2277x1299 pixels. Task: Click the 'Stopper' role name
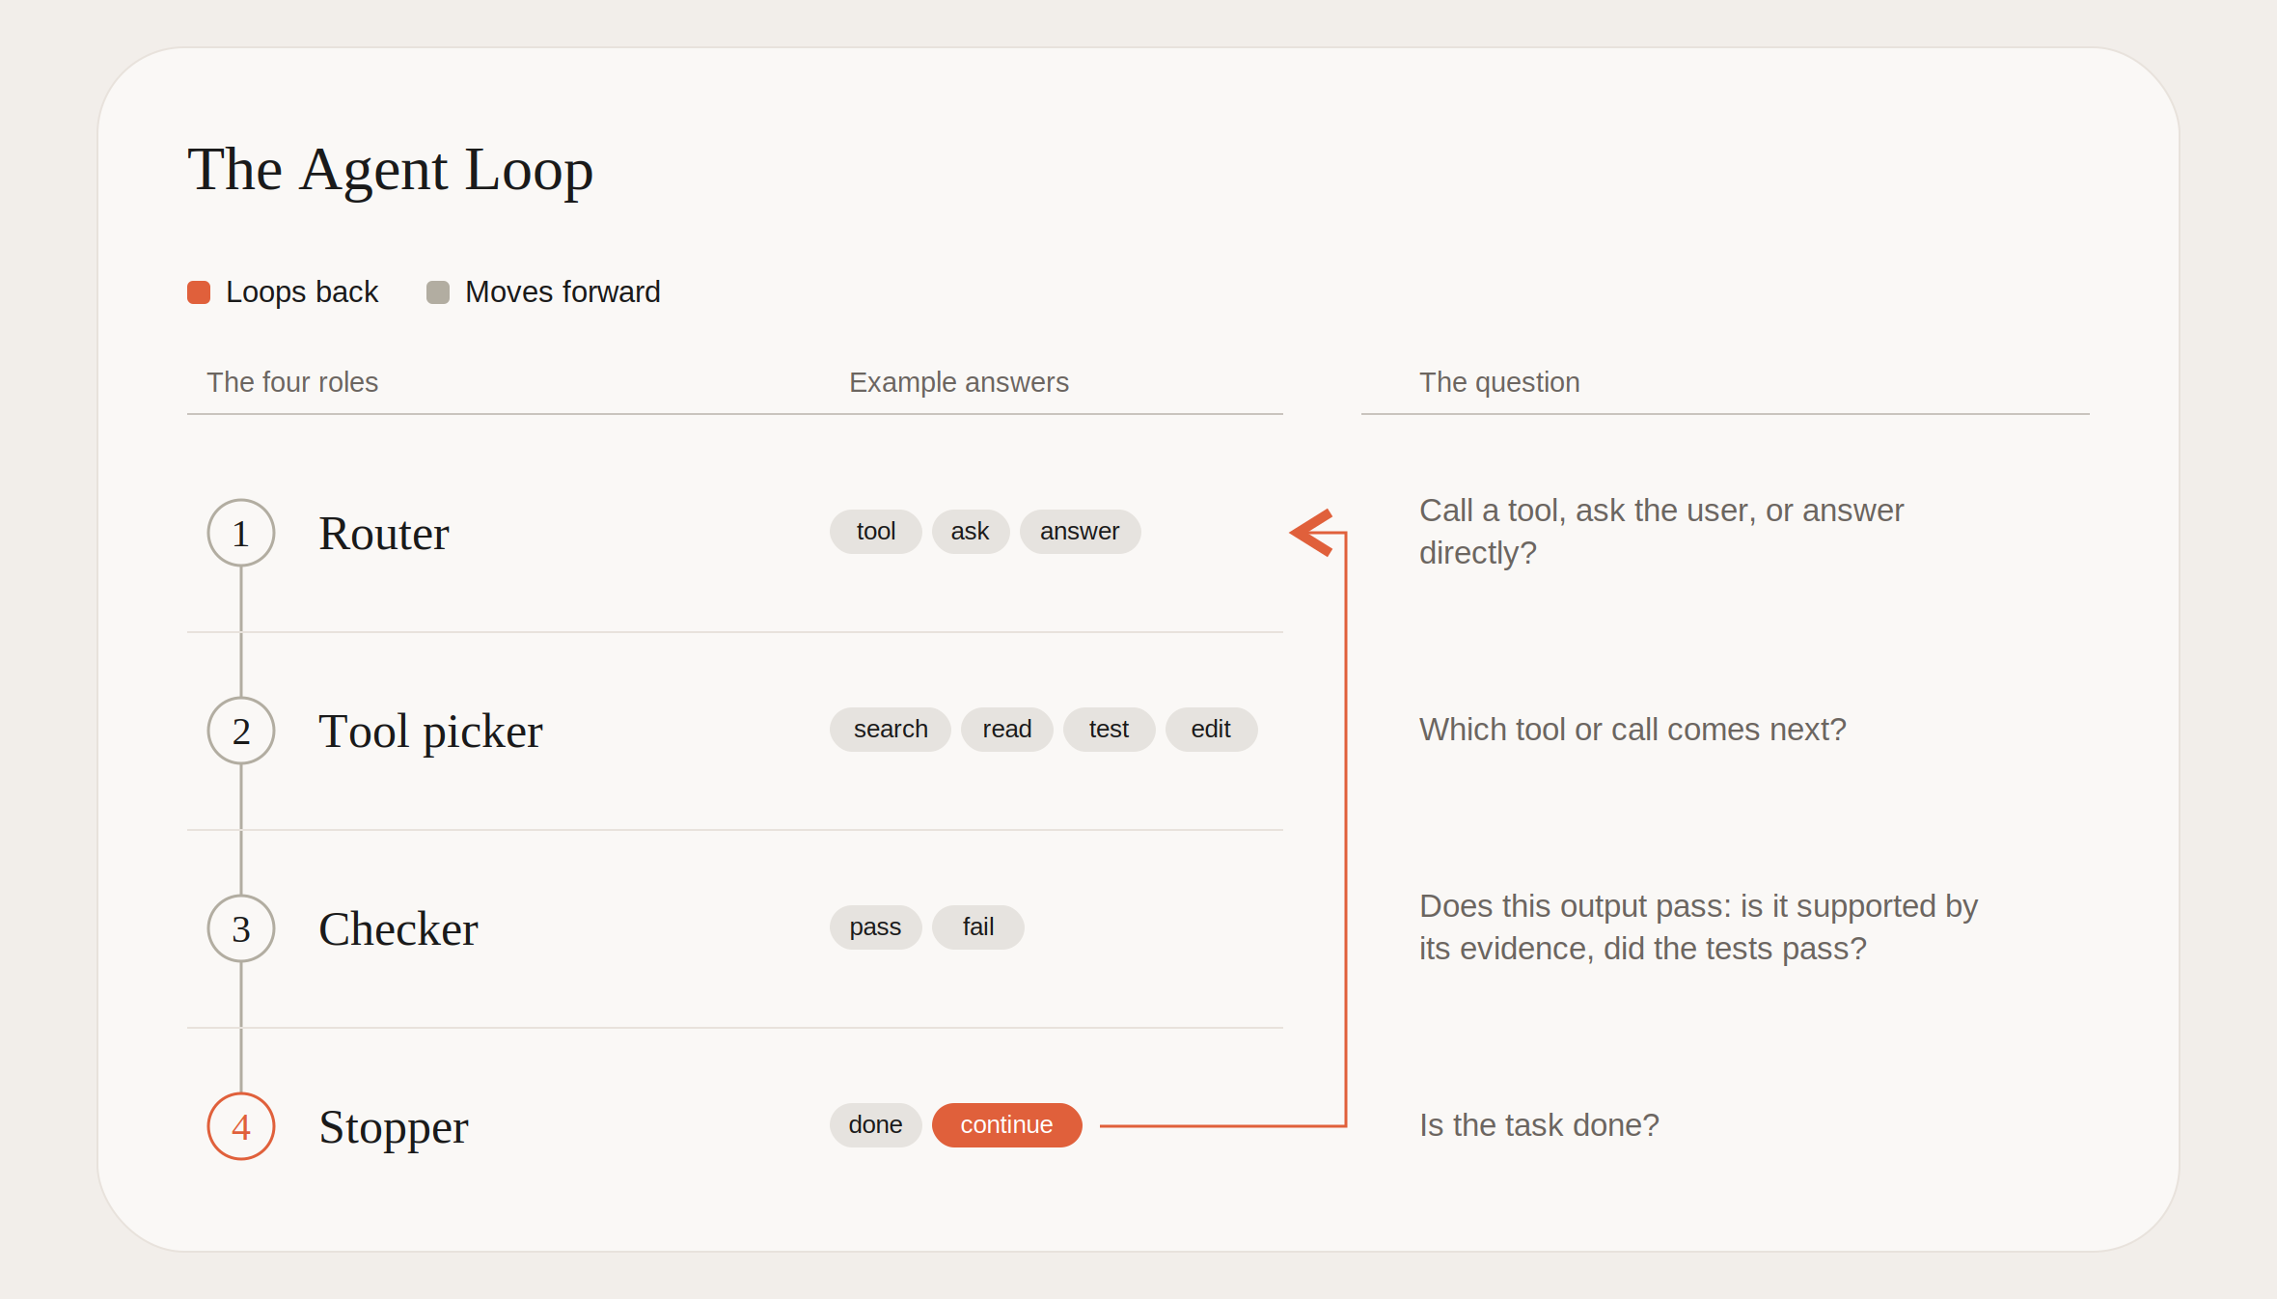tap(394, 1127)
